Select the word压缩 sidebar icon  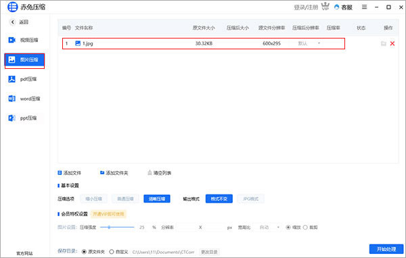tap(12, 99)
